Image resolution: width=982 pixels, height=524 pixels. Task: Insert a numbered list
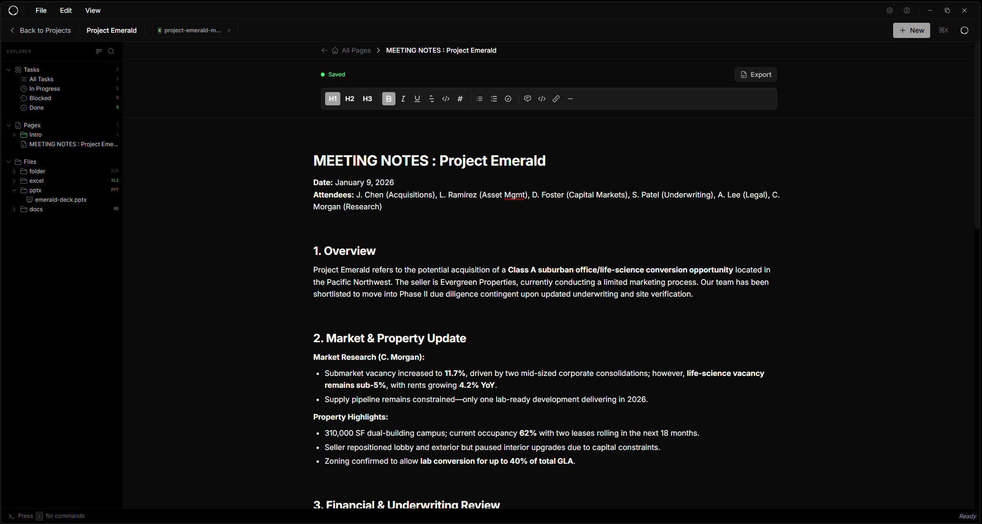coord(494,99)
